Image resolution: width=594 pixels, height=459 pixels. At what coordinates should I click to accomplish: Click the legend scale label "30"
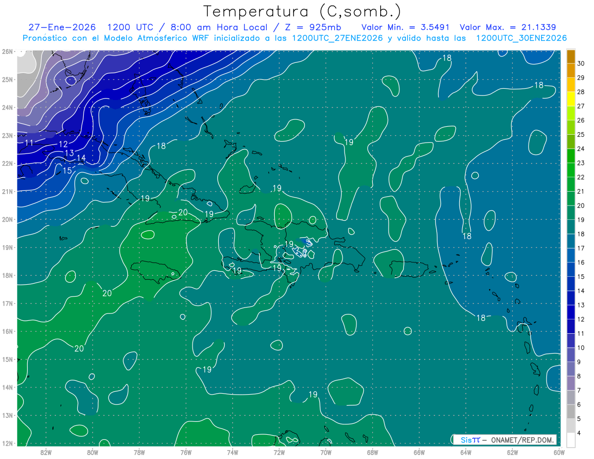581,63
